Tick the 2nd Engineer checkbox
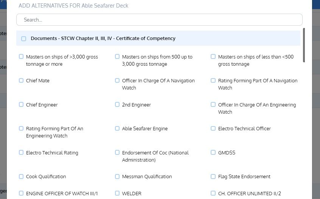This screenshot has height=199, width=320. point(117,105)
